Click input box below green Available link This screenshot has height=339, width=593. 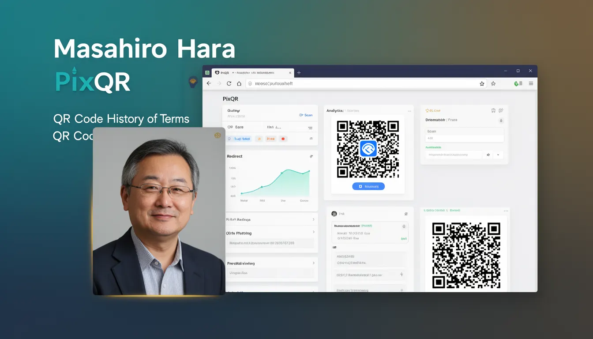(454, 155)
